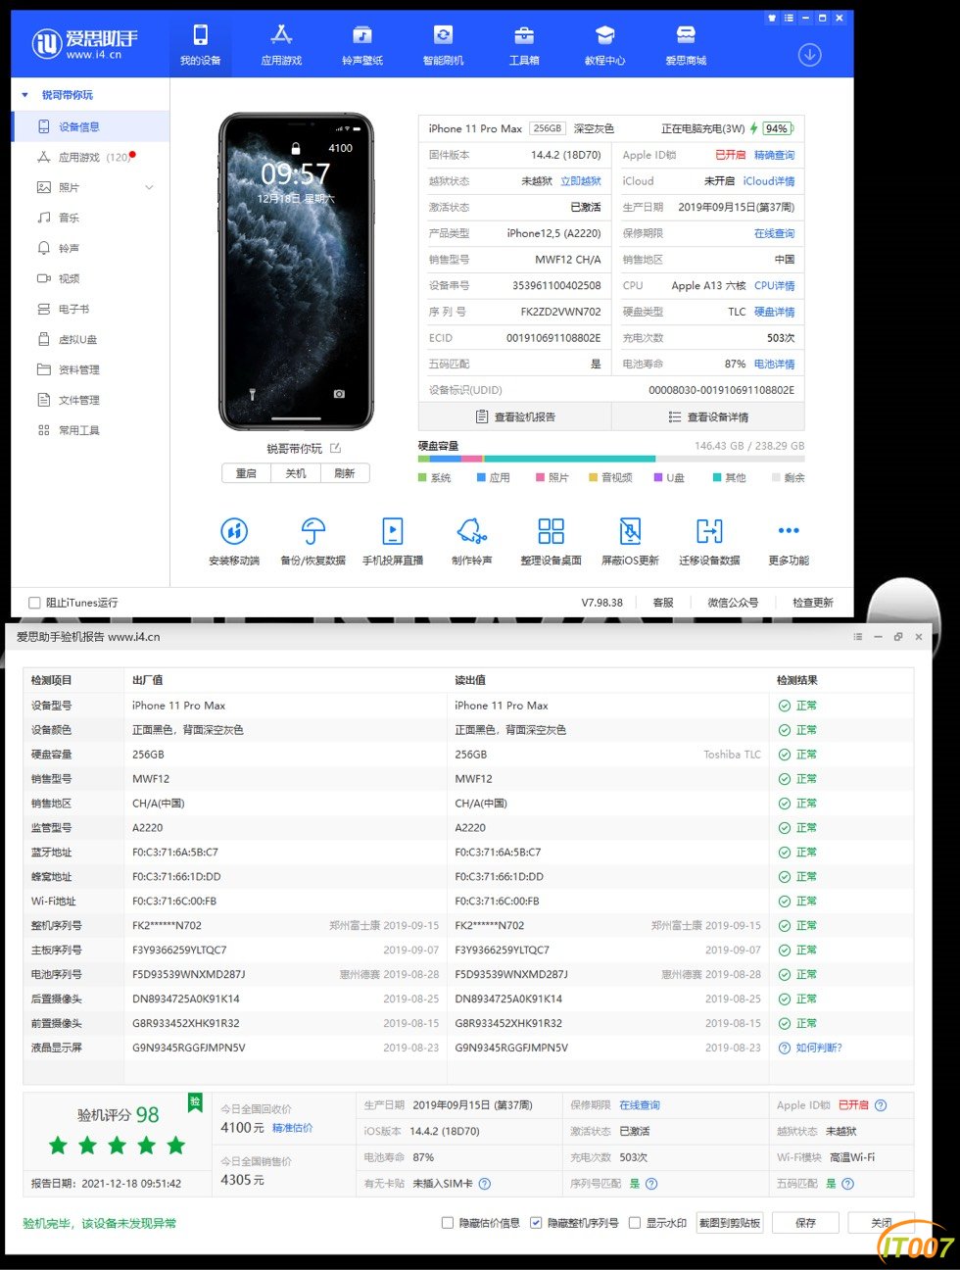Screen dimensions: 960x1270
Task: Click the blue 应用 legend swatch
Action: point(482,478)
